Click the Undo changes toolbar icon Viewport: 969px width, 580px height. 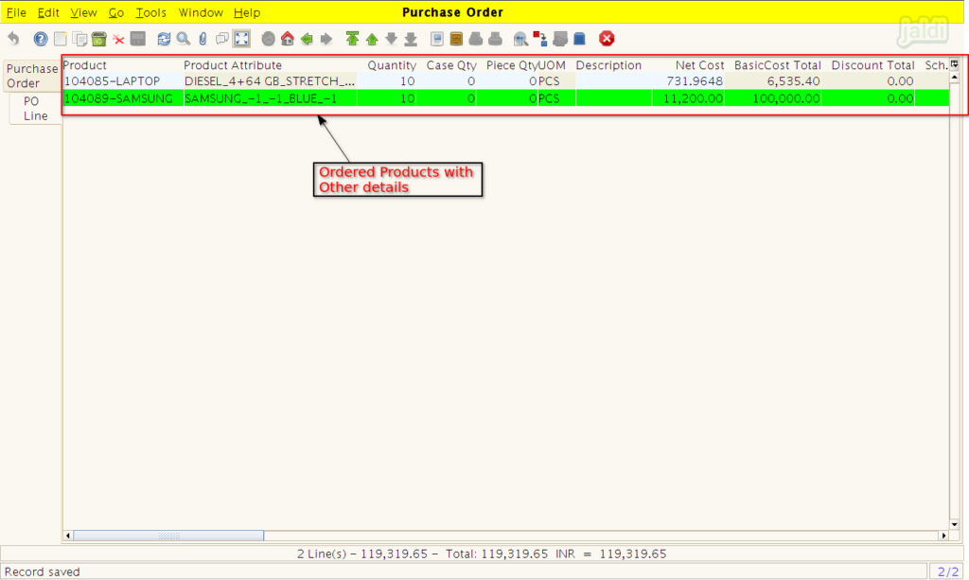point(13,39)
